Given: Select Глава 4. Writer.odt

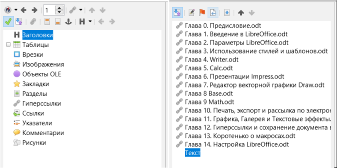Looking at the screenshot, I should point(212,60).
